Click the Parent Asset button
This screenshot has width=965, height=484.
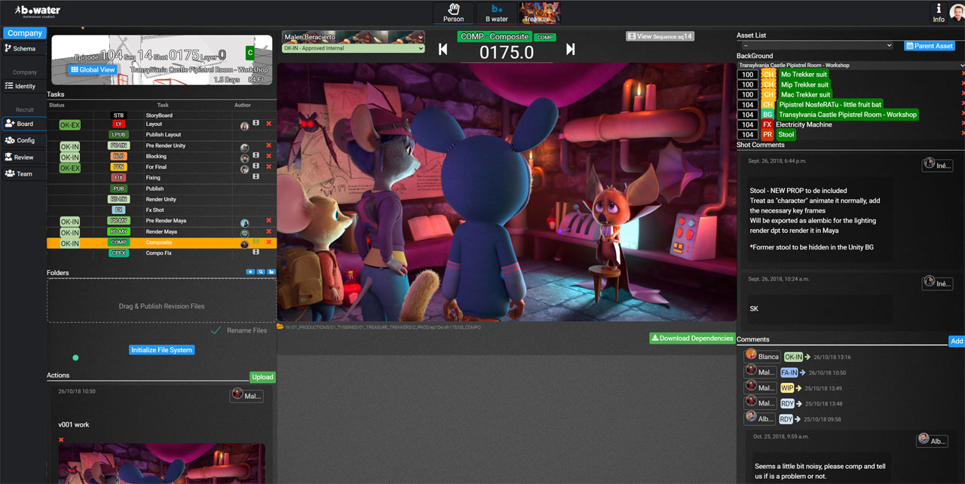tap(930, 46)
